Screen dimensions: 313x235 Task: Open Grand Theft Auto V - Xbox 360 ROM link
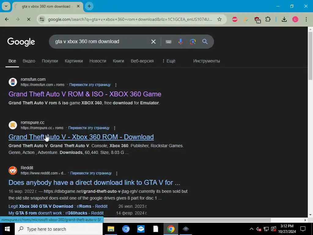pos(81,137)
